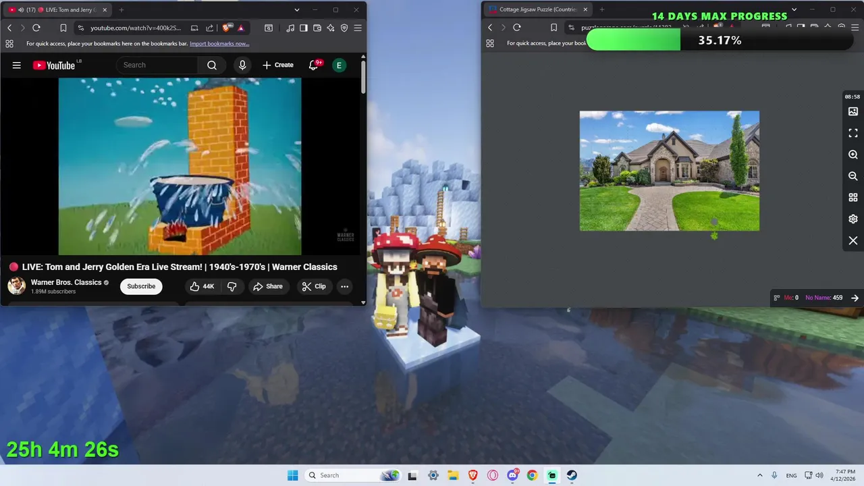Click the YouTube page vertical scrollbar

pos(363,77)
